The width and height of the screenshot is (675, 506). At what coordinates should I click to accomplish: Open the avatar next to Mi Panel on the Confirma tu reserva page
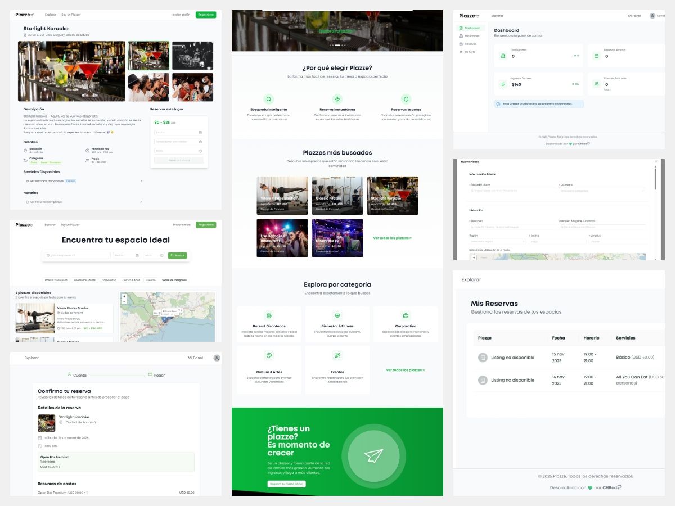tap(217, 358)
